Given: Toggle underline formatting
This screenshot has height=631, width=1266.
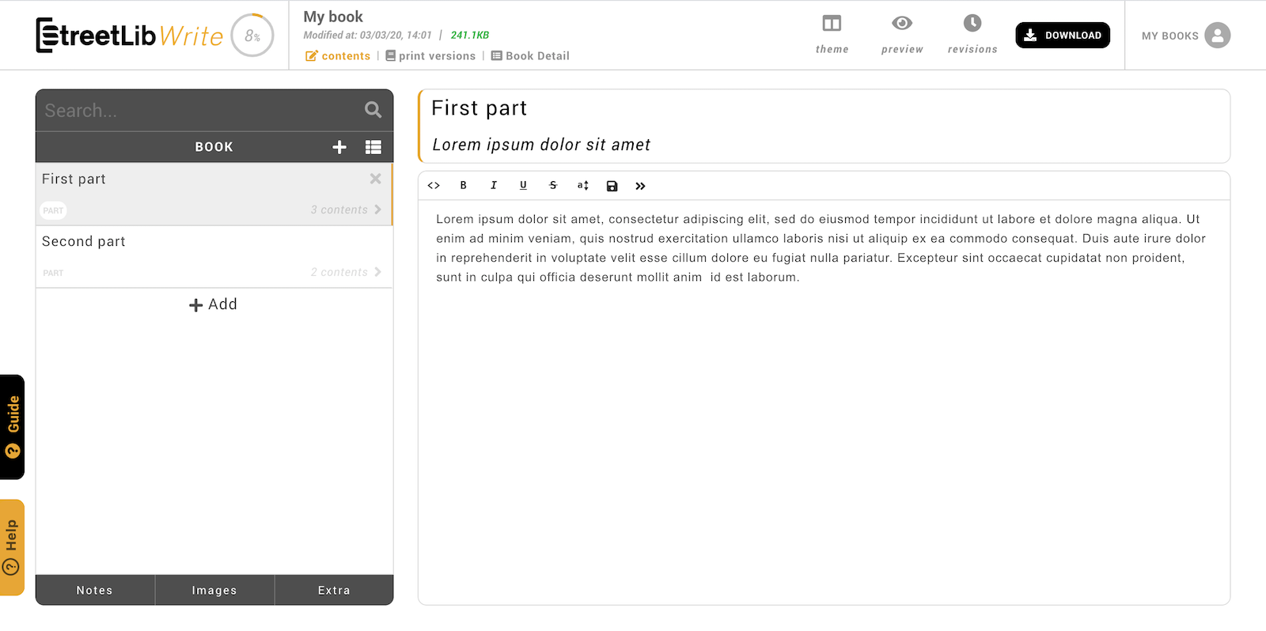Looking at the screenshot, I should [x=523, y=186].
